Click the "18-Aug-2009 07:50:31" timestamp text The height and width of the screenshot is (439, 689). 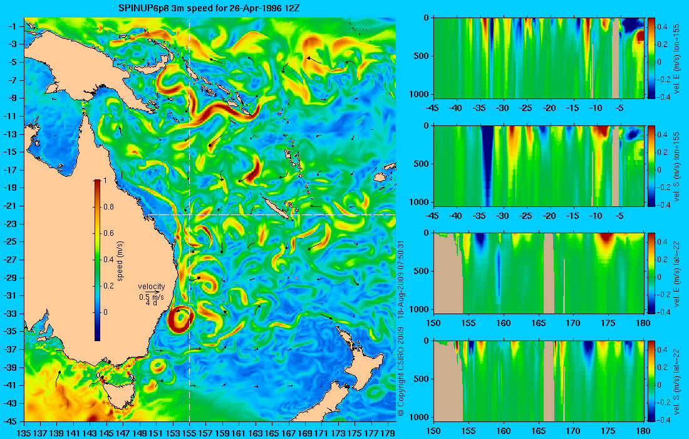coord(400,280)
